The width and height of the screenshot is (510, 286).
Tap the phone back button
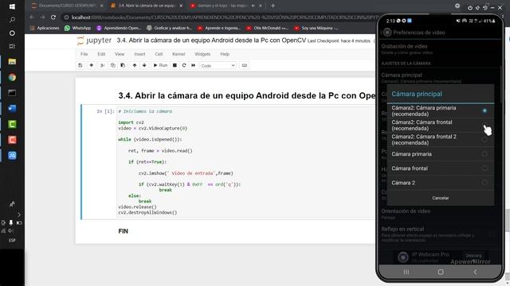(x=475, y=272)
